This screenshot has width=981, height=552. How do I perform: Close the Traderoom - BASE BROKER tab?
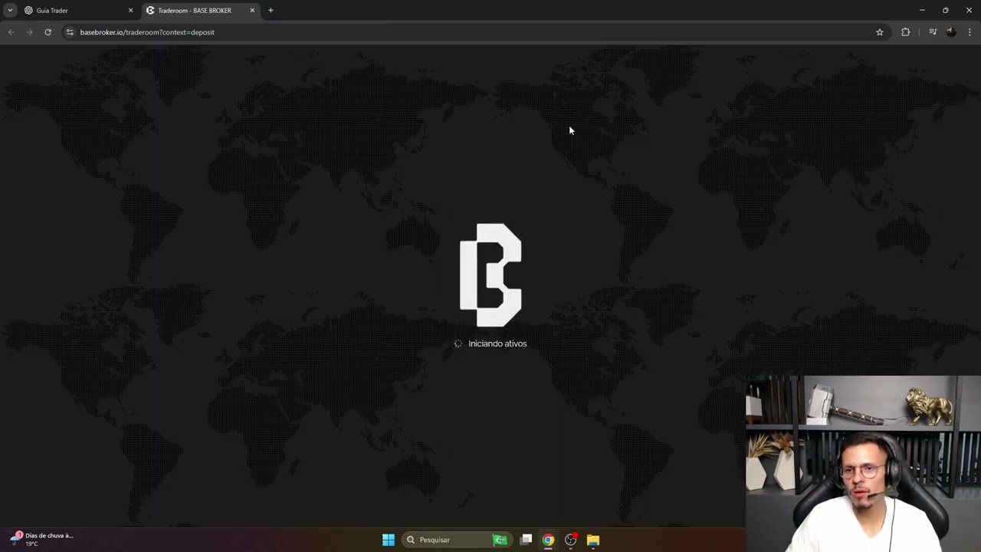coord(252,11)
